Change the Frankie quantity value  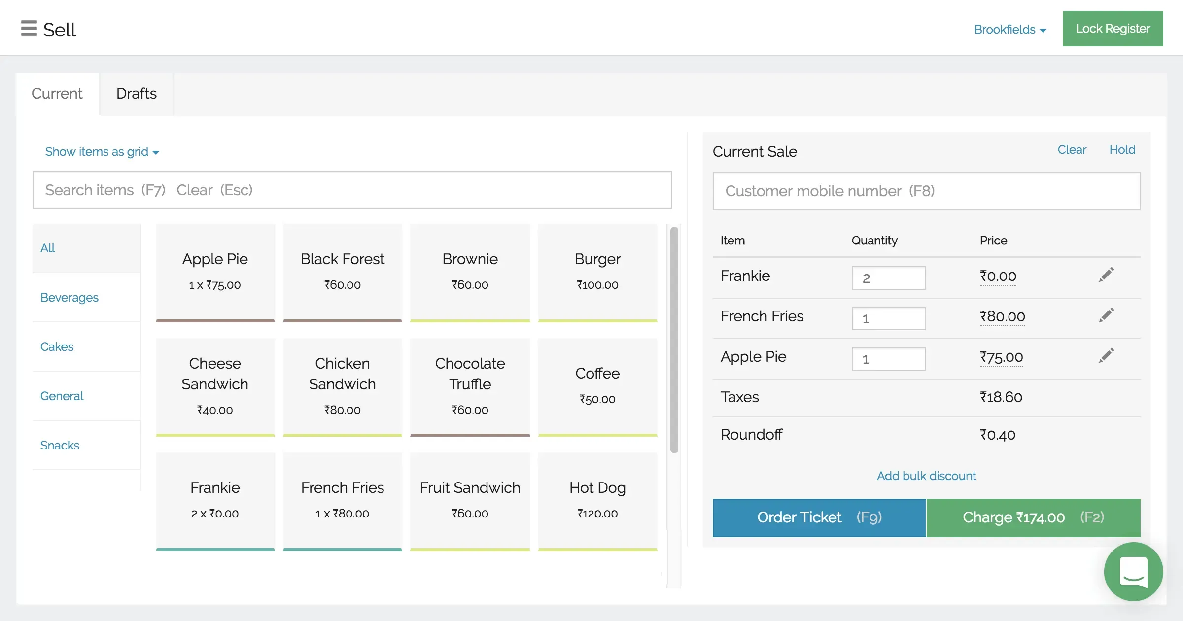(x=888, y=277)
